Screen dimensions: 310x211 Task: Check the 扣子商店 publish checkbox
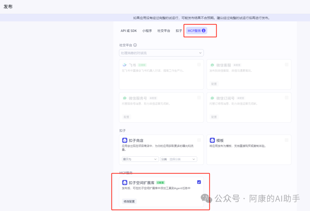click(x=199, y=140)
